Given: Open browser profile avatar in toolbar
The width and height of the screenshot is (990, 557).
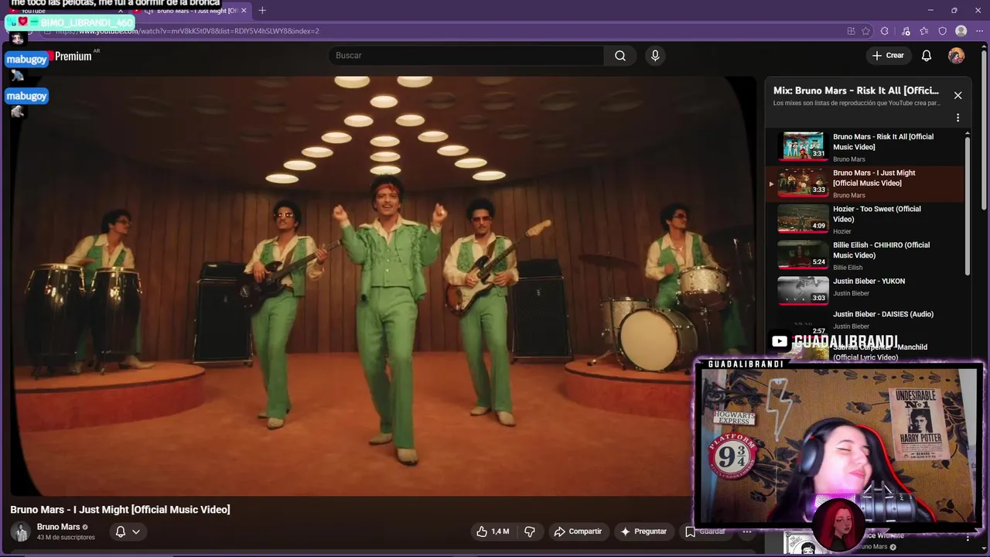Looking at the screenshot, I should click(x=961, y=31).
